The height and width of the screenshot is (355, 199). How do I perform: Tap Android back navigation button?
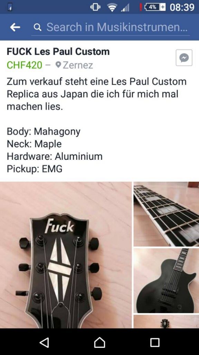click(44, 342)
